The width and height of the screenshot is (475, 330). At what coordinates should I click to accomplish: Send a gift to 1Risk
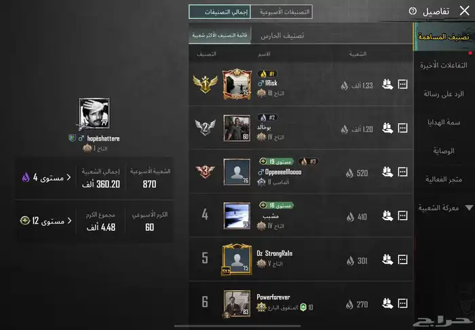(x=387, y=84)
